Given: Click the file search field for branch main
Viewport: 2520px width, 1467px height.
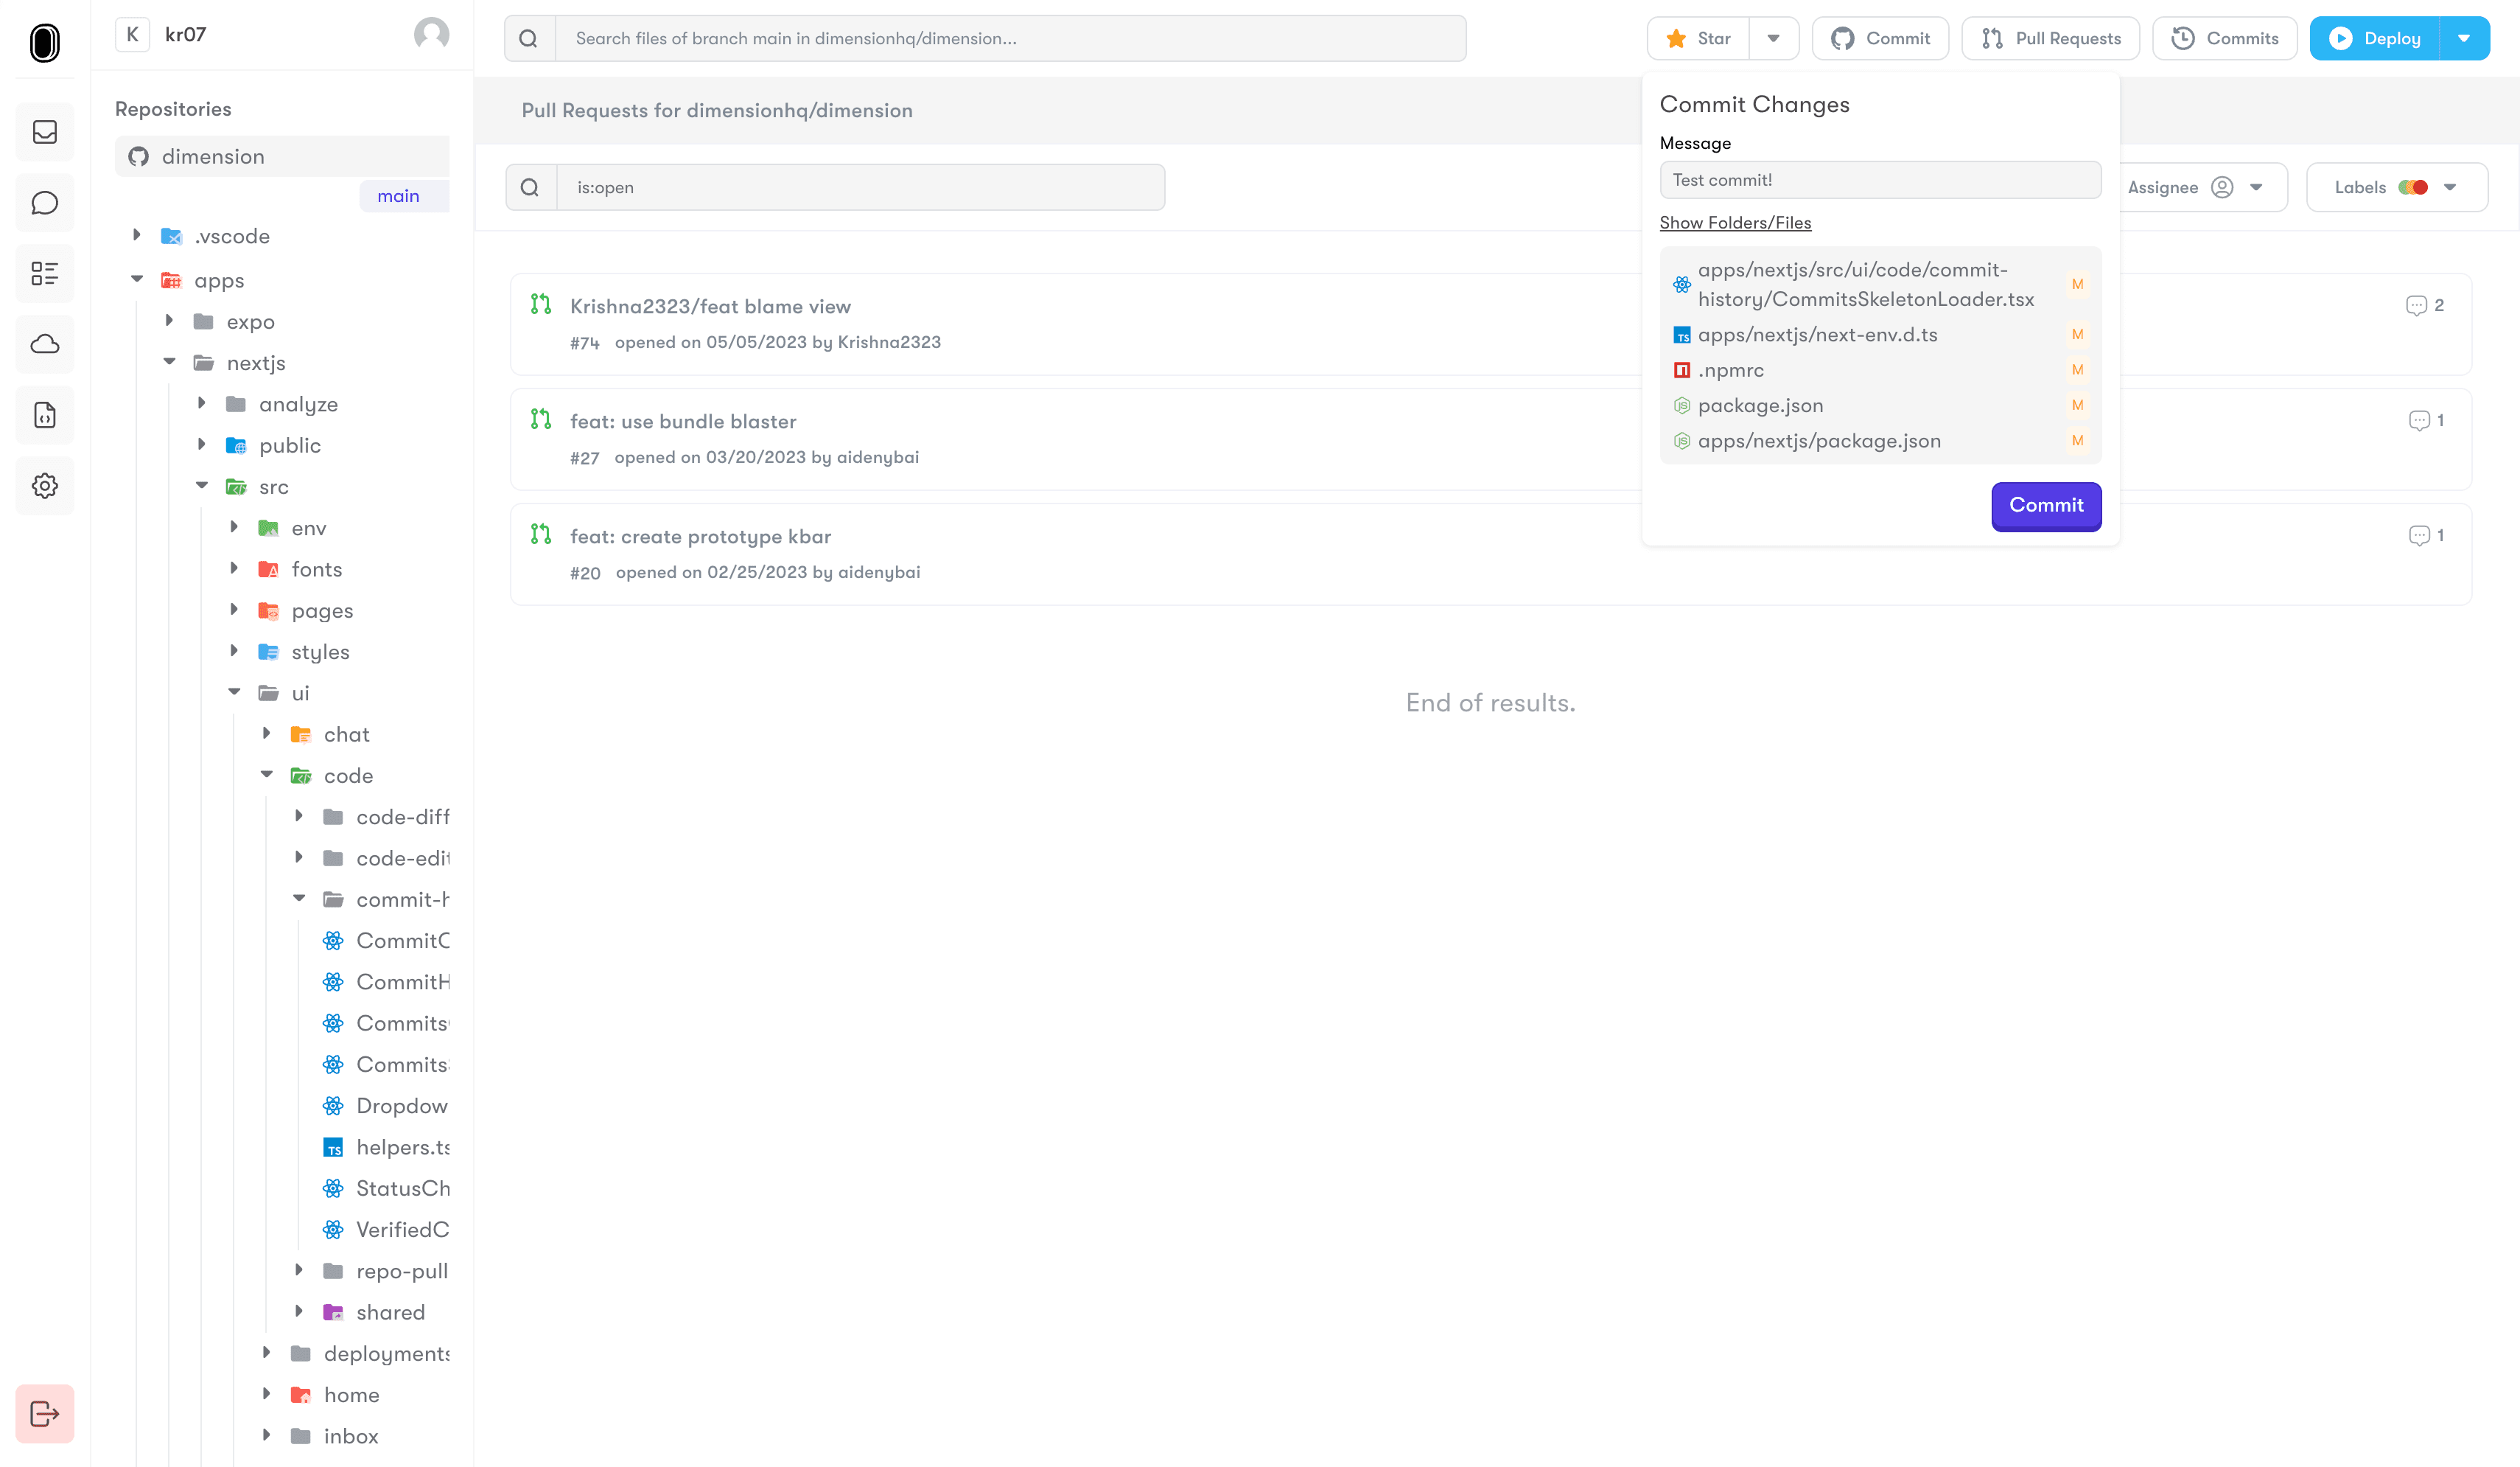Looking at the screenshot, I should click(x=1010, y=39).
